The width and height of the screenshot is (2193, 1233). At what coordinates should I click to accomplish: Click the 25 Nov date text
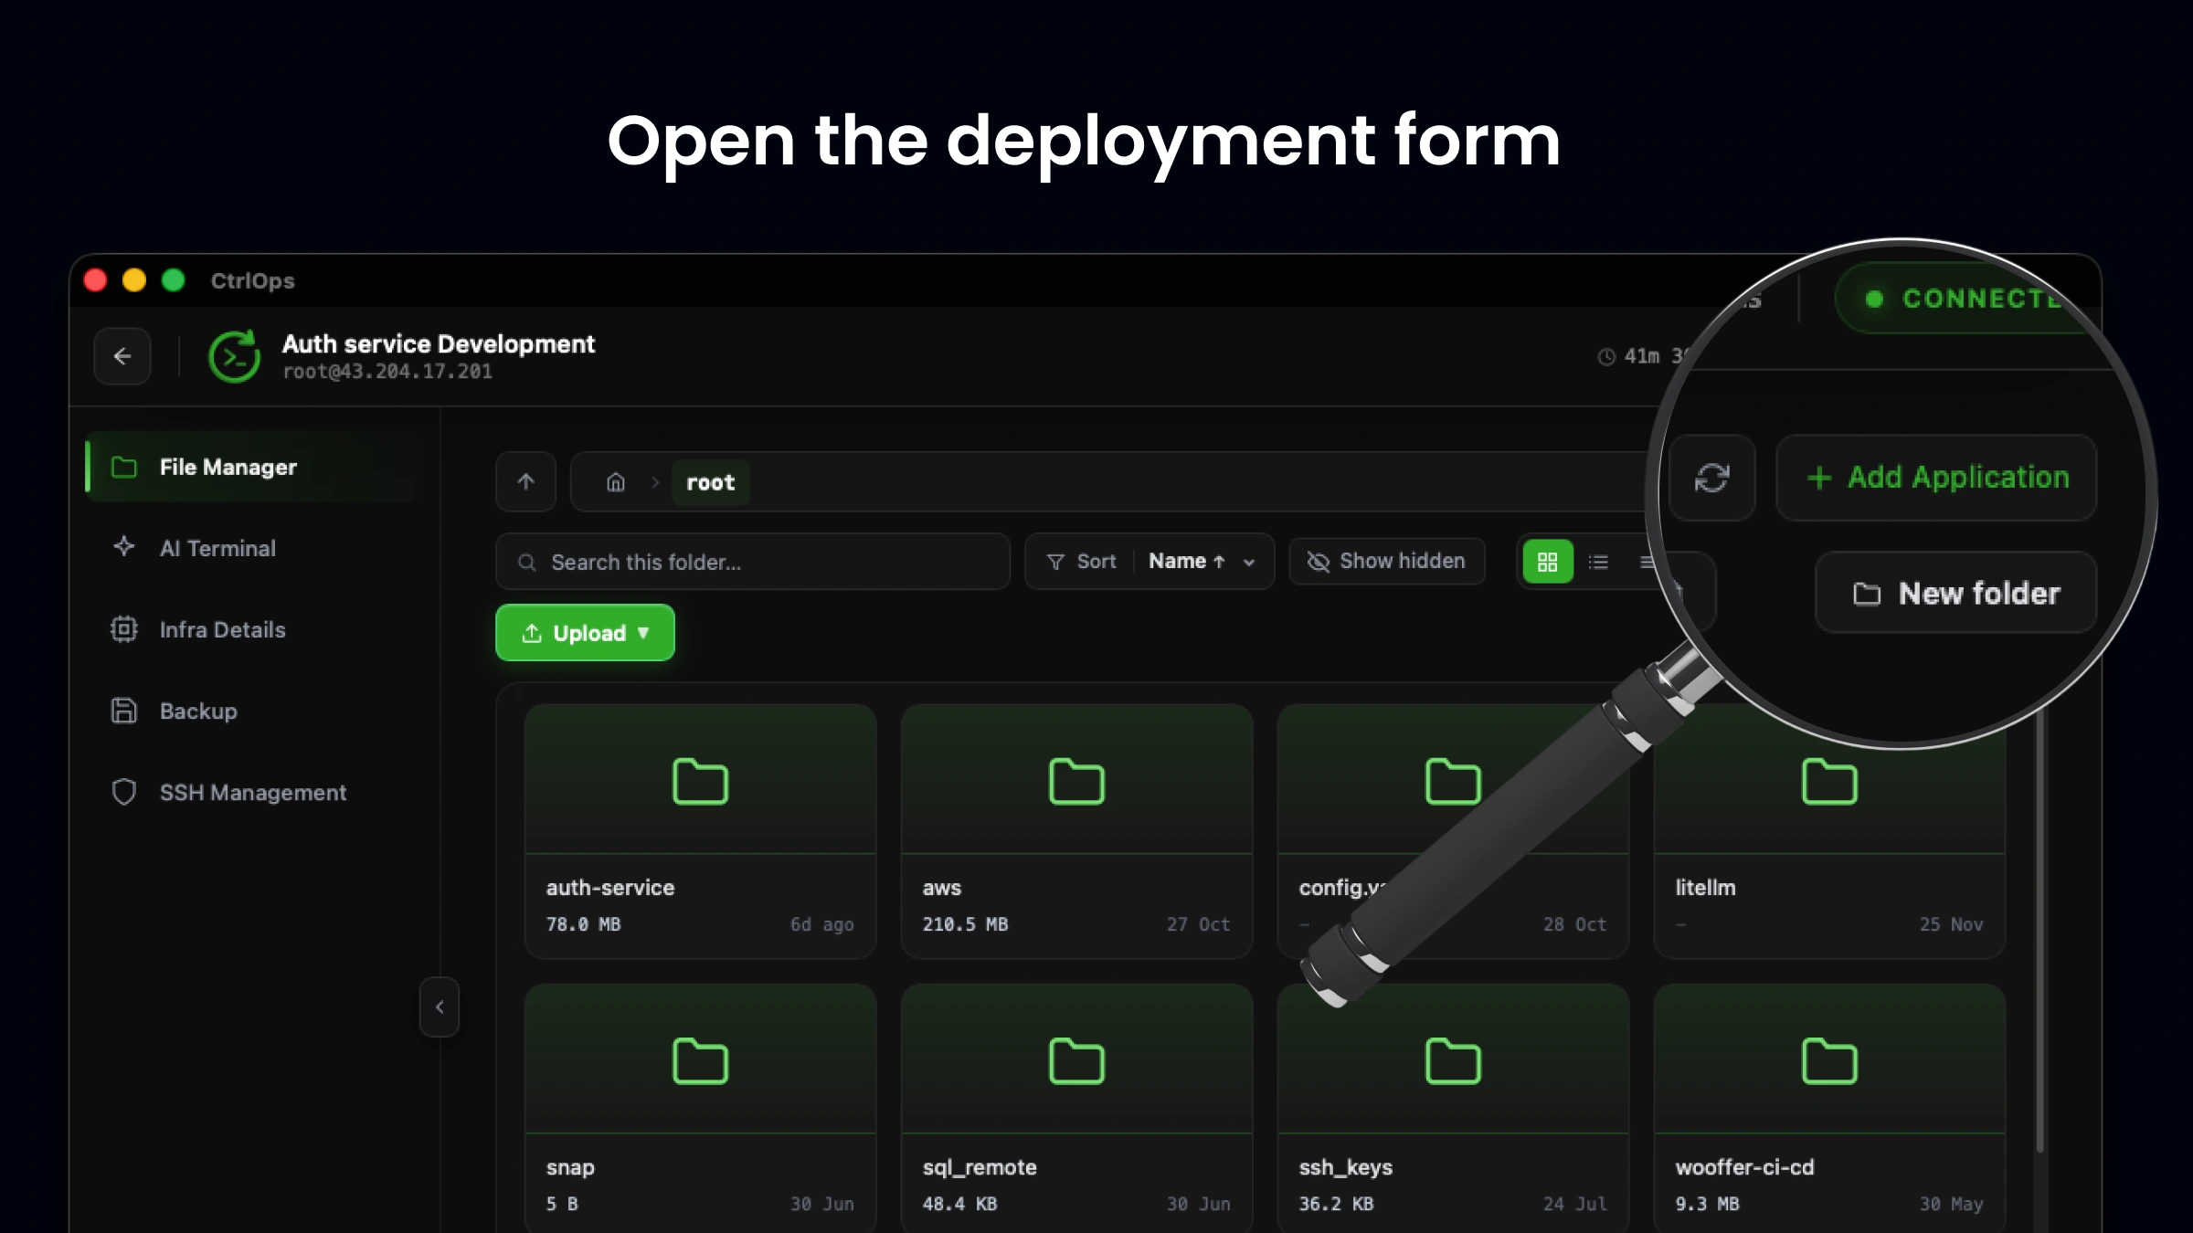(1951, 924)
